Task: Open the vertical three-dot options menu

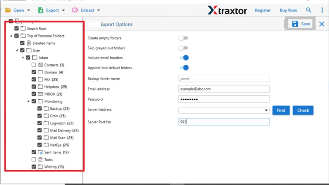Action: [x=322, y=10]
